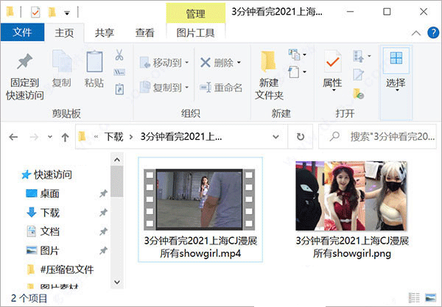Open the File (文件) menu tab

22,32
